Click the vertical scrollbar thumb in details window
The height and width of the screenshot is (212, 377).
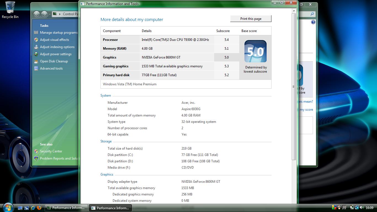(294, 86)
